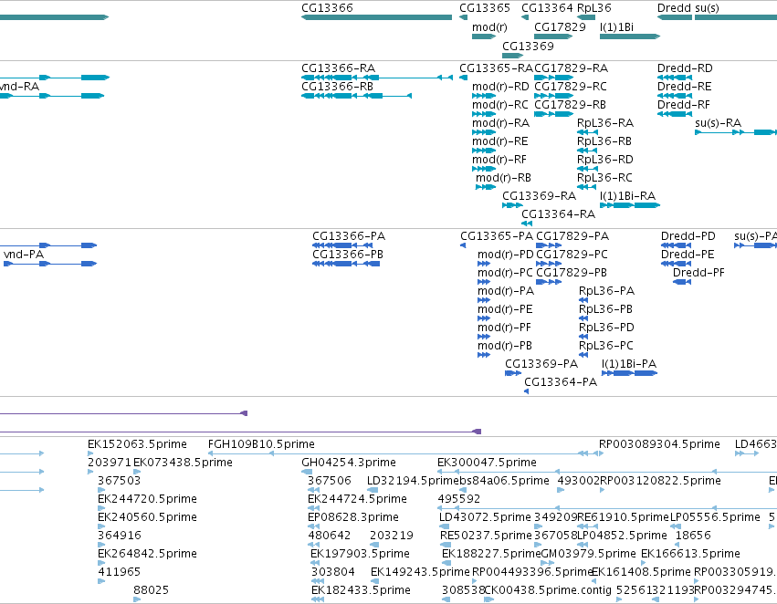Click EST EK152063.5prime
The image size is (777, 604).
[x=137, y=444]
